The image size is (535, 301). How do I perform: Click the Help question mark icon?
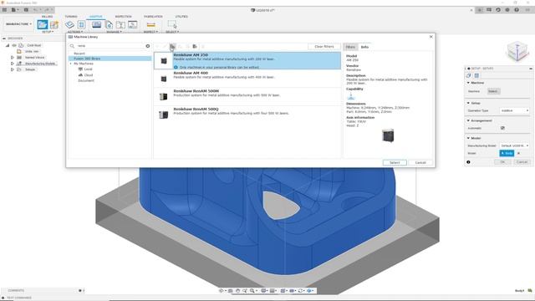click(517, 10)
